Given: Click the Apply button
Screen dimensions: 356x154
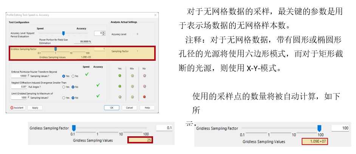Looking at the screenshot, I should coord(35,108).
